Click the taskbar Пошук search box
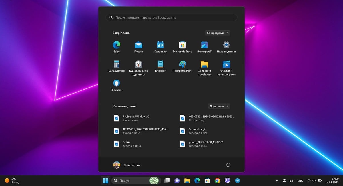343x186 pixels. point(136,181)
